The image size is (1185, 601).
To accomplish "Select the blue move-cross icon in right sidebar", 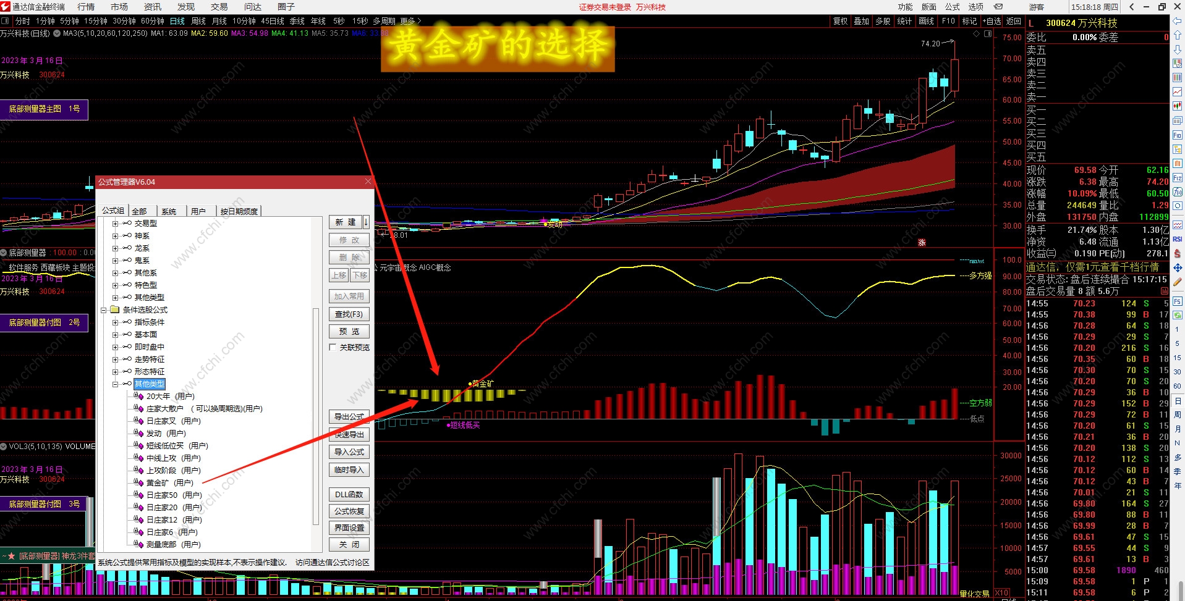I will [1177, 267].
